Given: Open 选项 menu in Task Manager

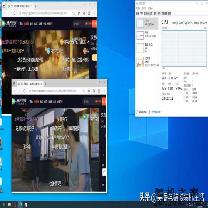Looking at the screenshot, I should [x=144, y=8].
